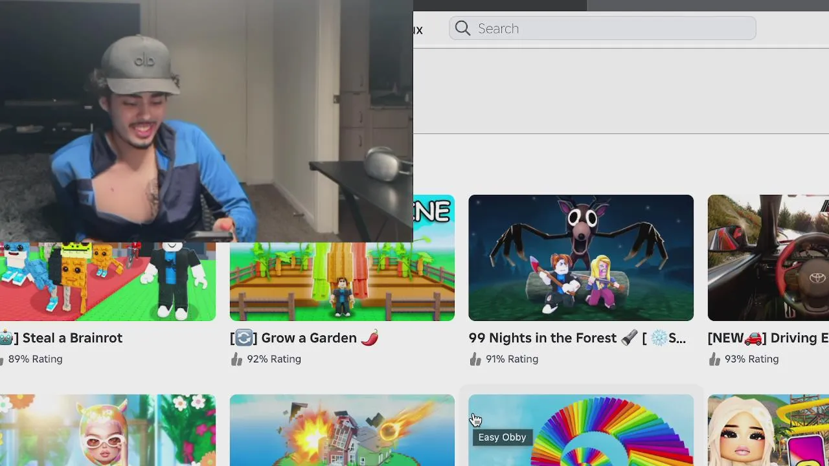Open 99 Nights in the Forest thumbnail
The height and width of the screenshot is (466, 829).
tap(581, 258)
